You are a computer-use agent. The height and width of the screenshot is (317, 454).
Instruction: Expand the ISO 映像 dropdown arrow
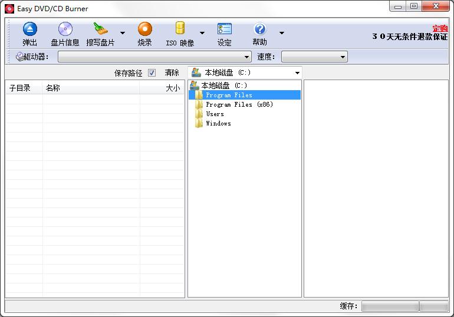coord(202,33)
